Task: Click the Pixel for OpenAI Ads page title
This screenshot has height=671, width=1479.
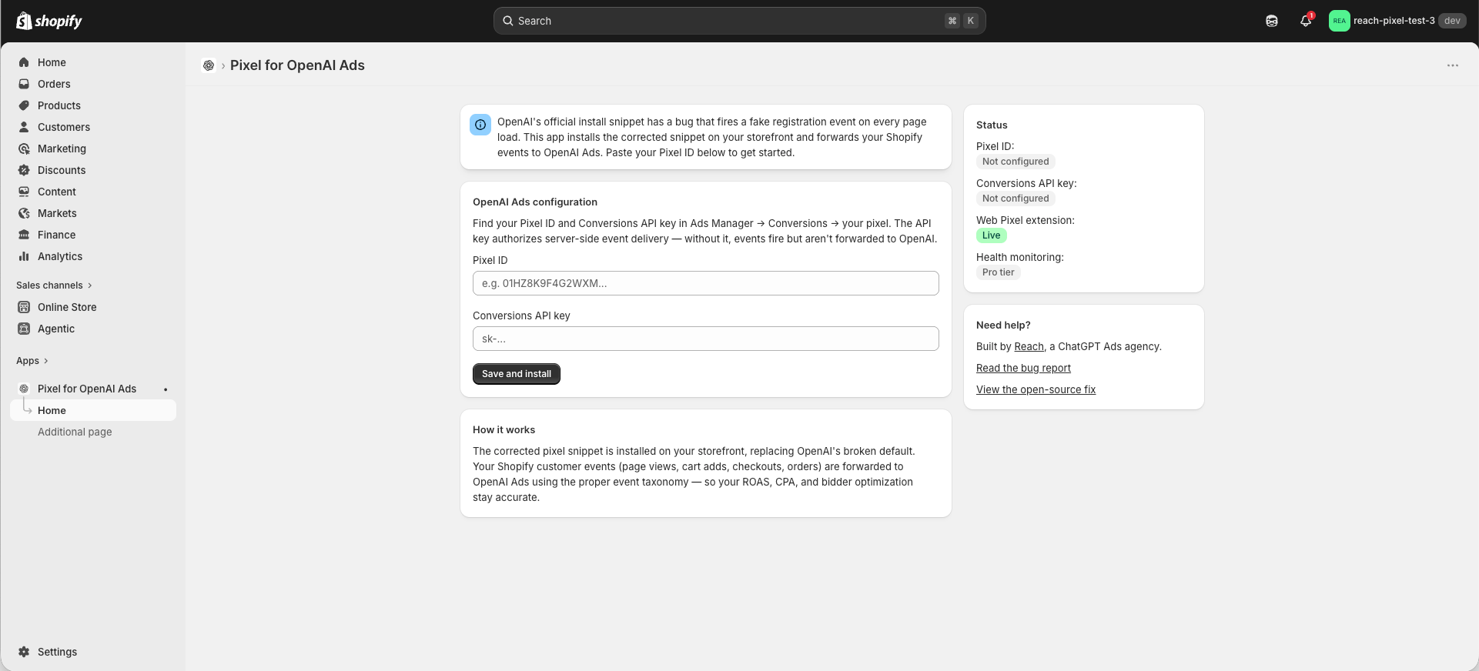Action: (297, 65)
